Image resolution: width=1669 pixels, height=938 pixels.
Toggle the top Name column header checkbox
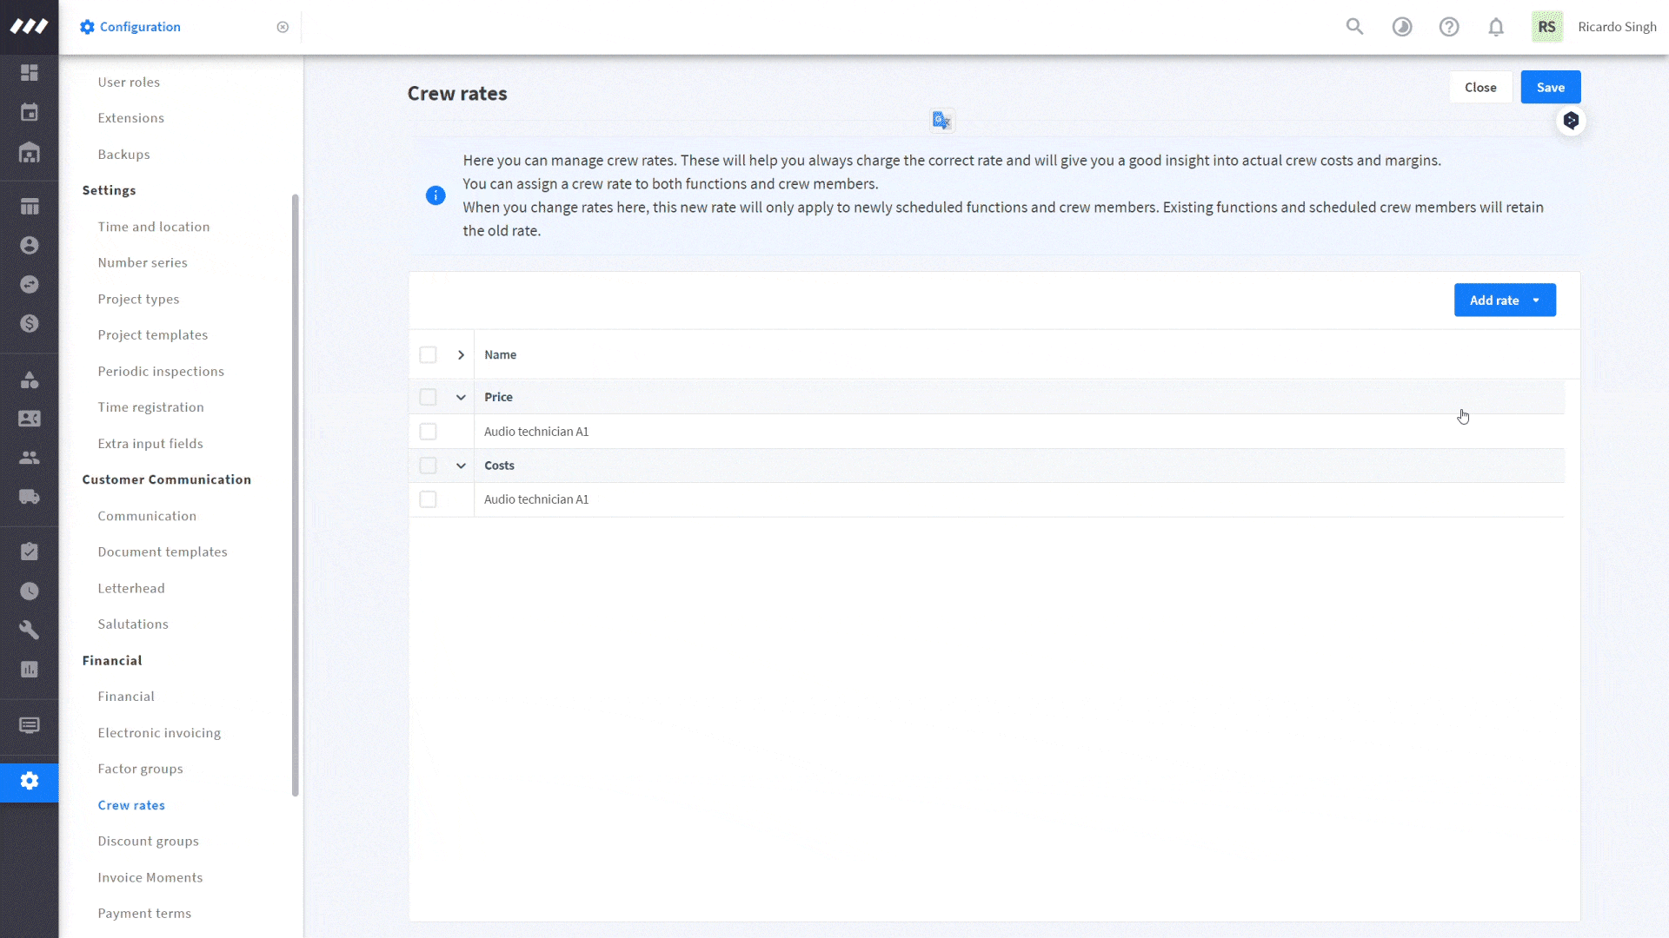[428, 353]
